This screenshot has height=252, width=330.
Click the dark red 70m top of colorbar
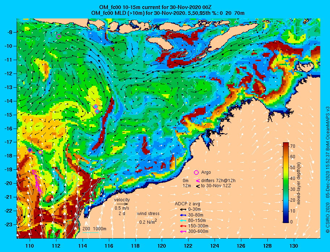286,144
